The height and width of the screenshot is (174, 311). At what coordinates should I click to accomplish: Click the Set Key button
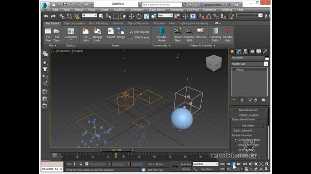[186, 169]
